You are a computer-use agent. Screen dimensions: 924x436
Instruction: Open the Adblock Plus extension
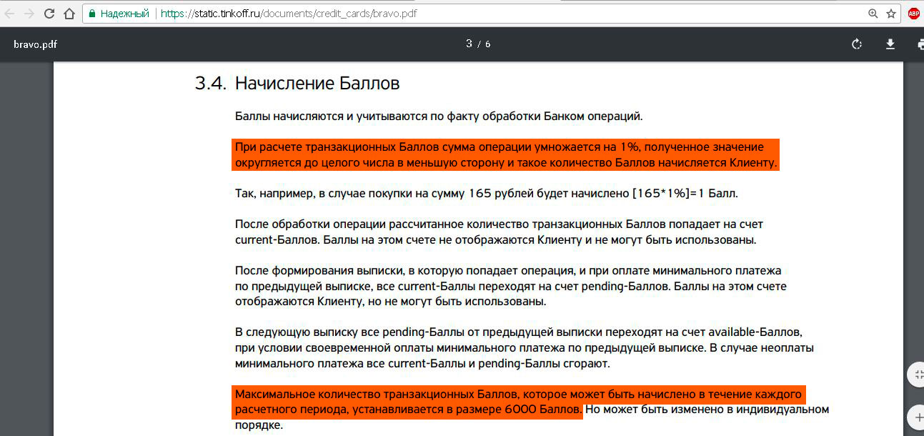913,14
